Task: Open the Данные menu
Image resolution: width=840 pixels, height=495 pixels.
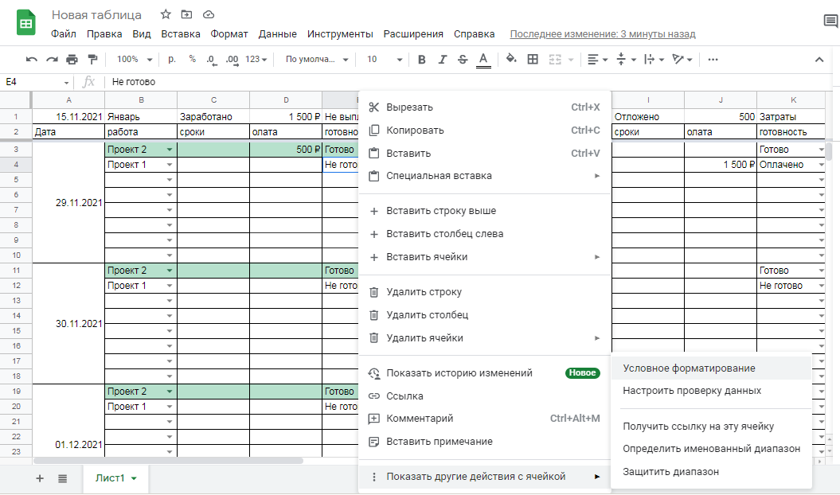Action: 278,33
